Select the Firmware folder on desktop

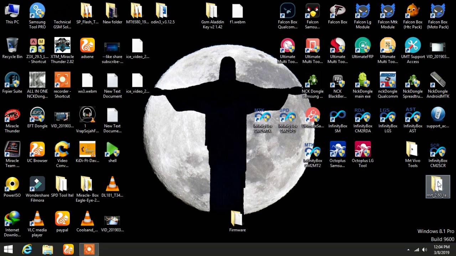237,222
